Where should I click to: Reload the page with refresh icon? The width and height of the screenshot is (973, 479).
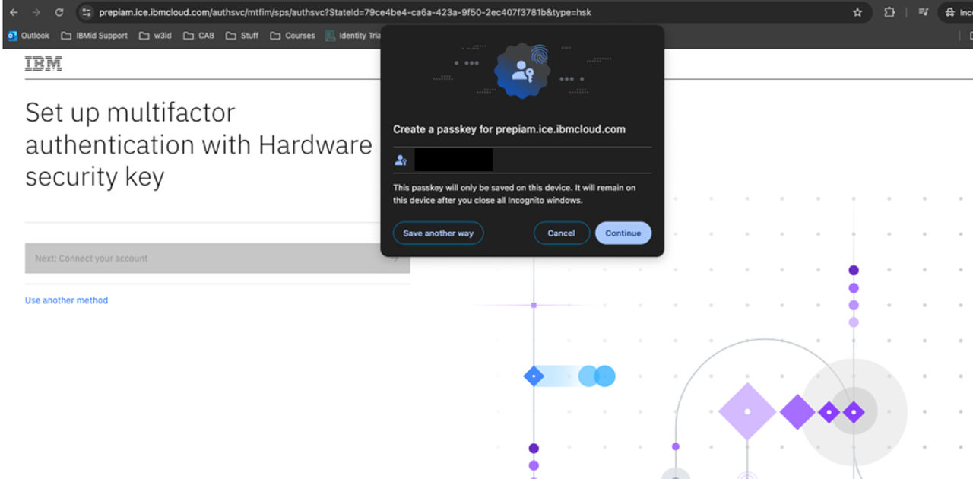(59, 12)
